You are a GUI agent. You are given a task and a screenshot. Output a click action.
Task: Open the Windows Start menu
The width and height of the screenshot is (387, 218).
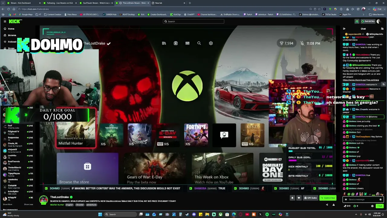click(x=100, y=214)
